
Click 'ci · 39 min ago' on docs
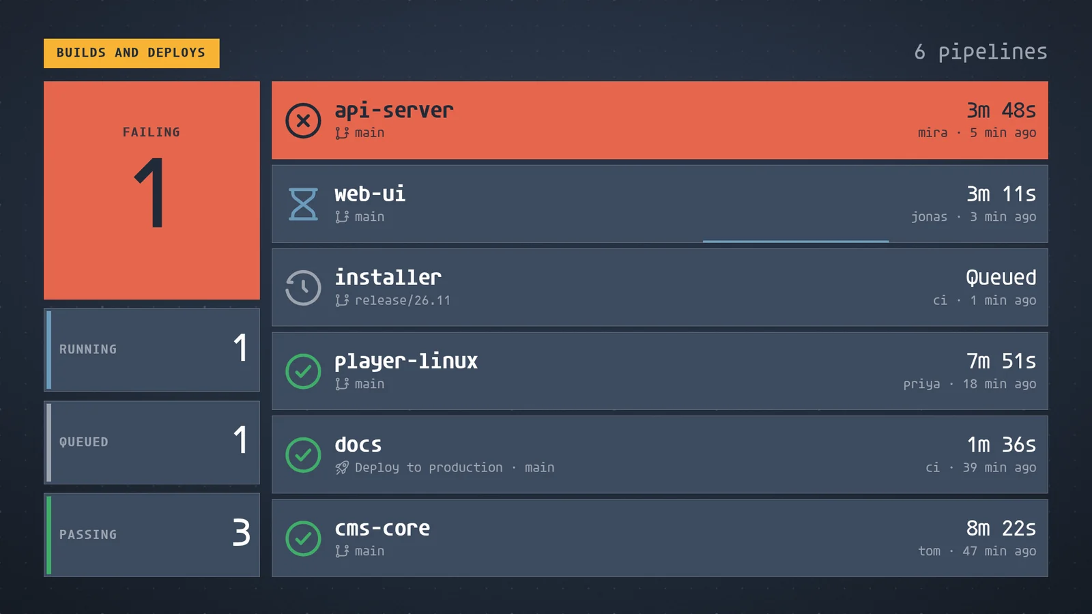coord(981,467)
